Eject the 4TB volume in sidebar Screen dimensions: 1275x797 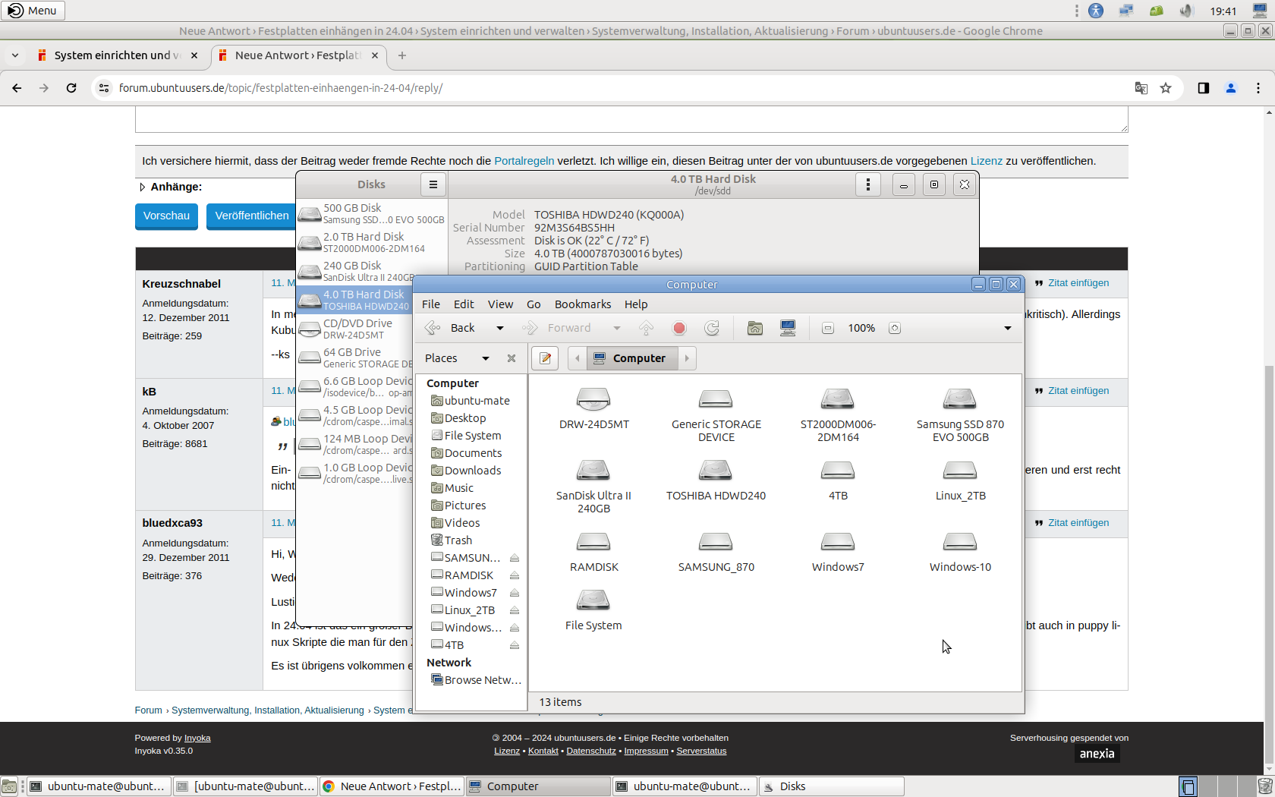(x=515, y=645)
